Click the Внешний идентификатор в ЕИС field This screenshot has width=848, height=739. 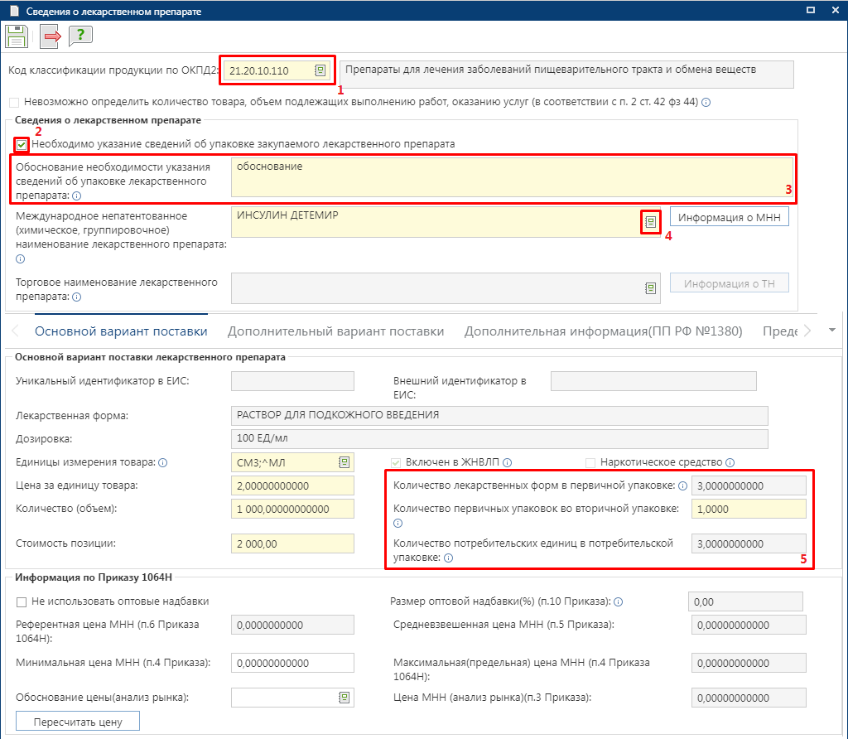pyautogui.click(x=653, y=381)
